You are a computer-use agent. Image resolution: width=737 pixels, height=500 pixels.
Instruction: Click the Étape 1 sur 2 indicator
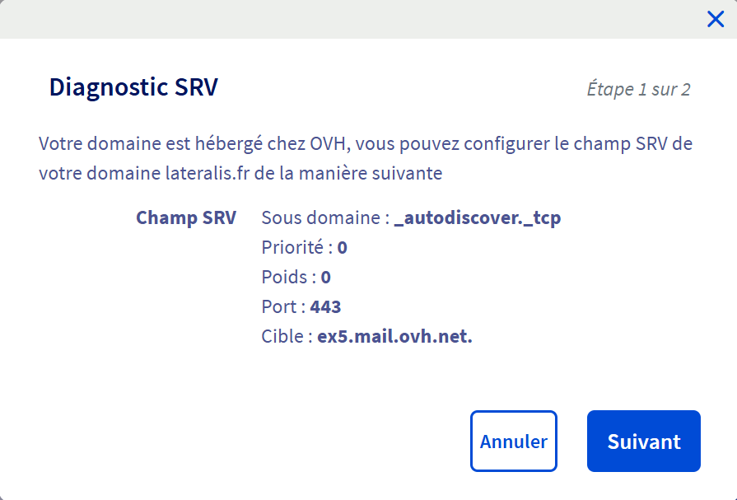[638, 89]
